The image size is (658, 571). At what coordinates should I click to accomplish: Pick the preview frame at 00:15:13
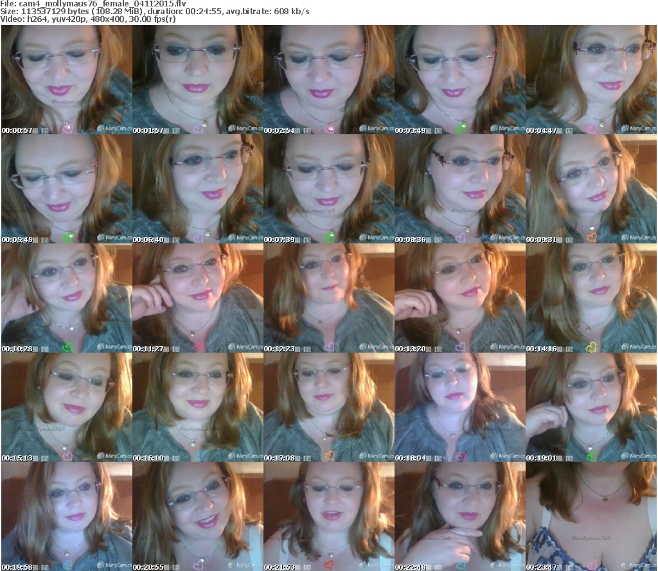click(67, 407)
